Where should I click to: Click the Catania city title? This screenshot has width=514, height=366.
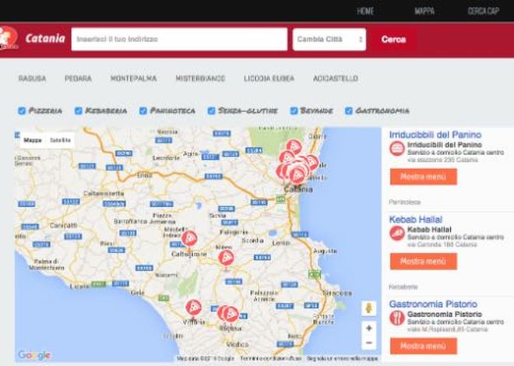tap(45, 38)
